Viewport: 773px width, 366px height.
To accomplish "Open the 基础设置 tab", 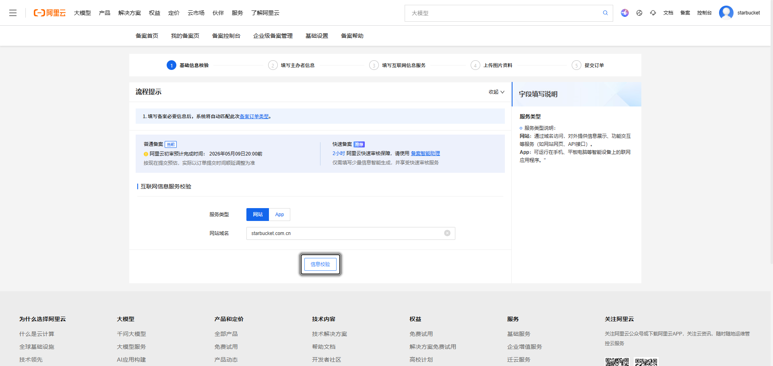I will click(317, 36).
